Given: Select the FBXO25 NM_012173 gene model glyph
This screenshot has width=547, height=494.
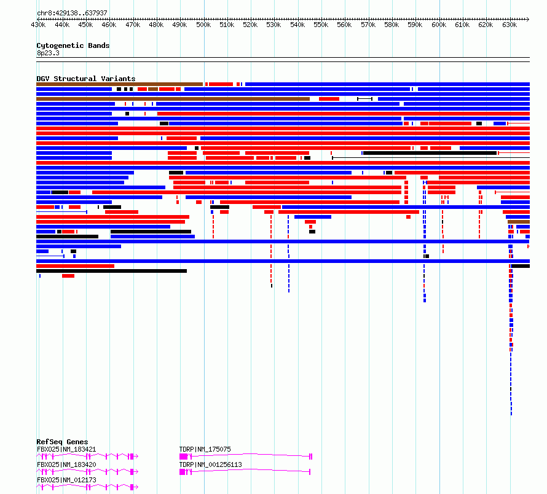Looking at the screenshot, I should click(87, 487).
